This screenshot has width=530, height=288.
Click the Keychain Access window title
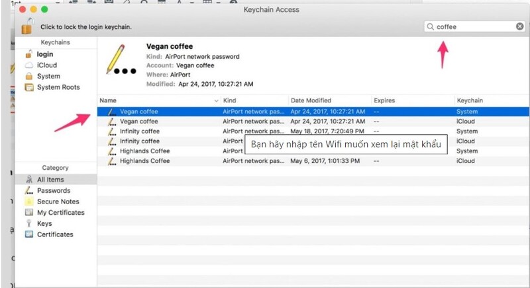pyautogui.click(x=272, y=10)
